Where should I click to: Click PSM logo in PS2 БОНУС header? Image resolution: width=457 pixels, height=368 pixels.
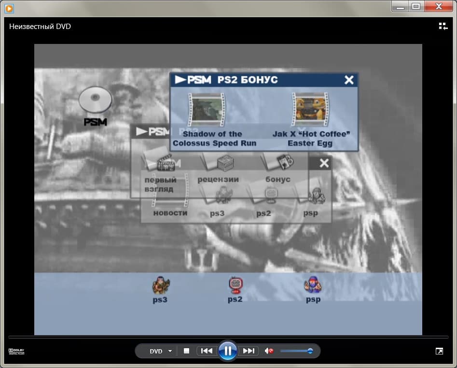pos(193,80)
